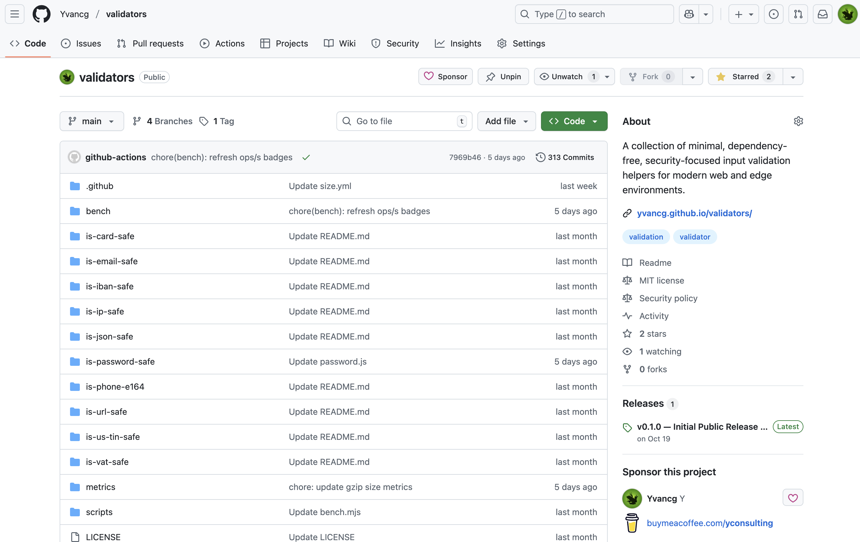This screenshot has width=860, height=542.
Task: Unpin the validators repository
Action: 503,76
